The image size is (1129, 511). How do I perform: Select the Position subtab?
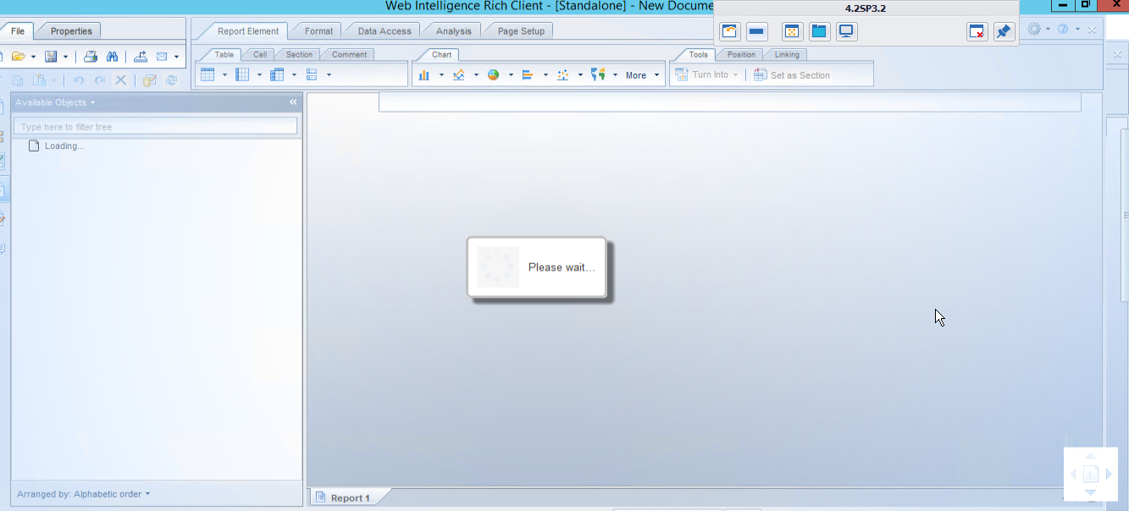pos(741,55)
